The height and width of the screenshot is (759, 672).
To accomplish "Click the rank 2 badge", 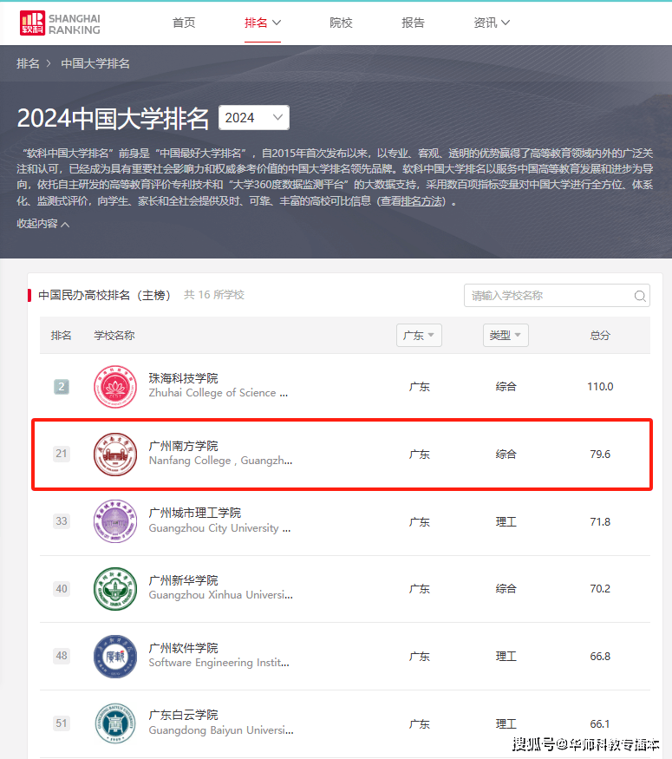I will [61, 387].
